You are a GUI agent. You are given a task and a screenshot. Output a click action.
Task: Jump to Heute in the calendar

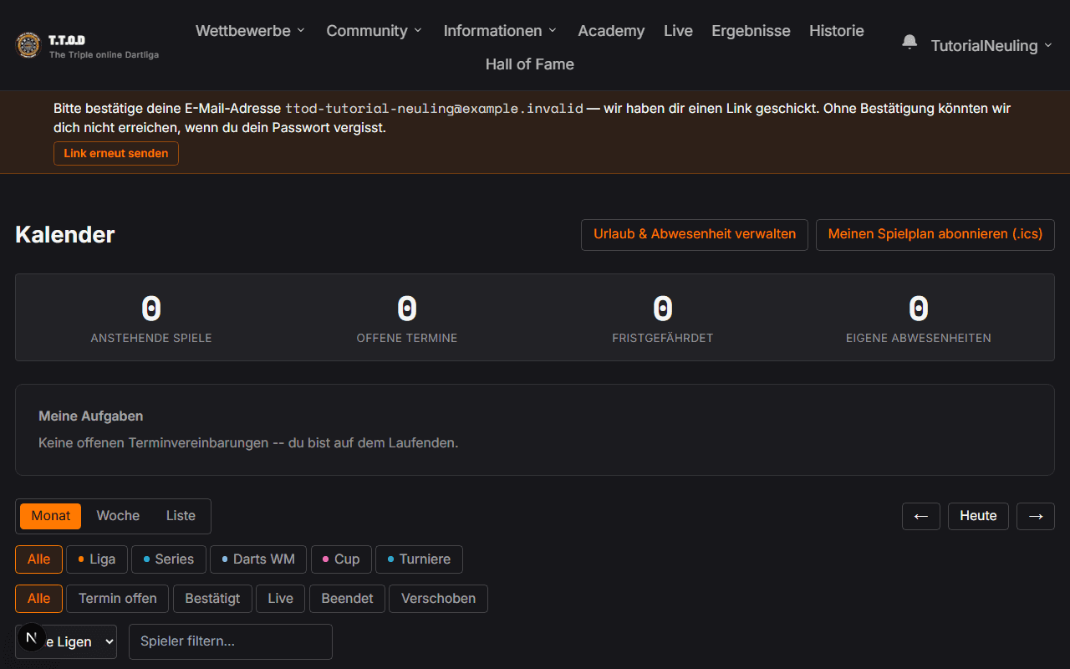(978, 516)
